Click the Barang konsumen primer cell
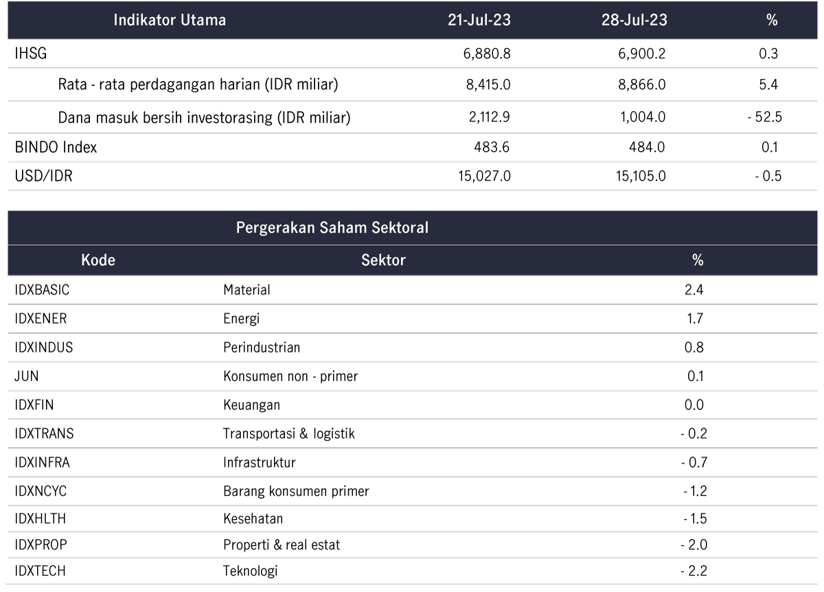Screen dimensions: 824x592 [x=296, y=492]
